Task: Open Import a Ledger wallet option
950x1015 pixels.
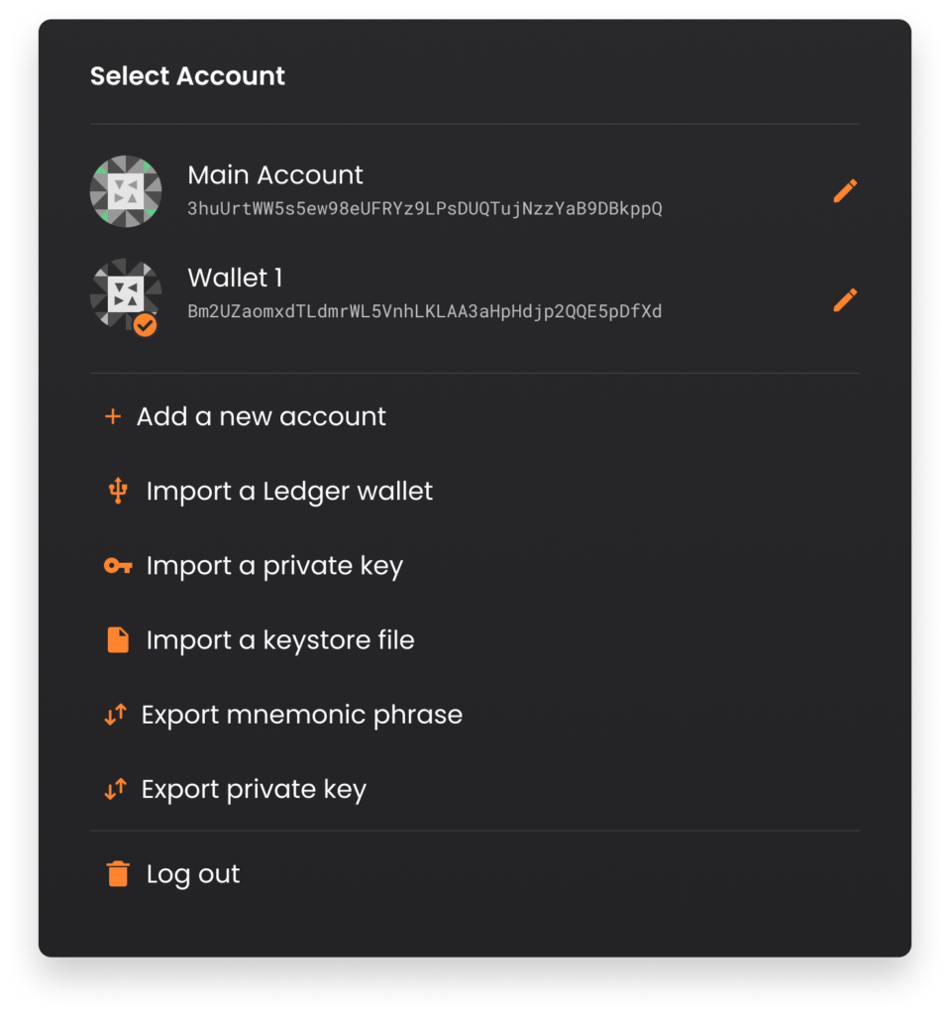Action: (x=289, y=492)
